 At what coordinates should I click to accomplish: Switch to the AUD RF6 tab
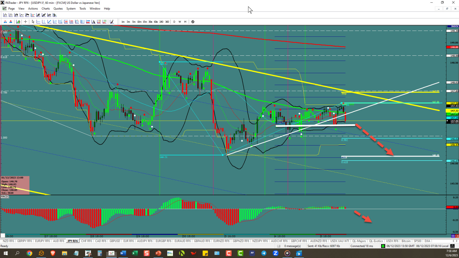pyautogui.click(x=58, y=241)
